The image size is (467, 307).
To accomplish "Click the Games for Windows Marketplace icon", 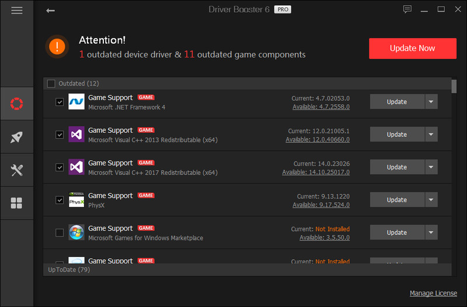I will click(76, 232).
